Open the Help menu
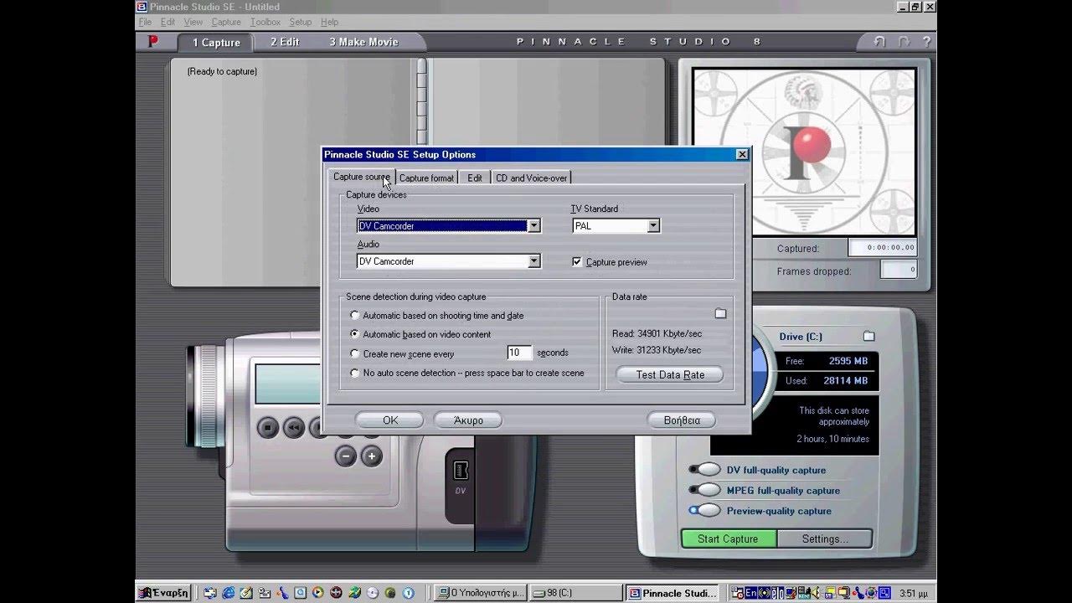This screenshot has height=603, width=1072. [329, 22]
